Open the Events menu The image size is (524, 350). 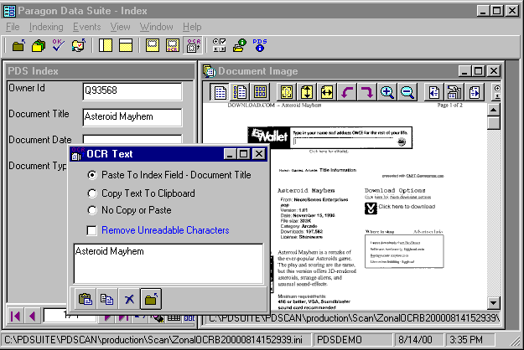[x=87, y=27]
